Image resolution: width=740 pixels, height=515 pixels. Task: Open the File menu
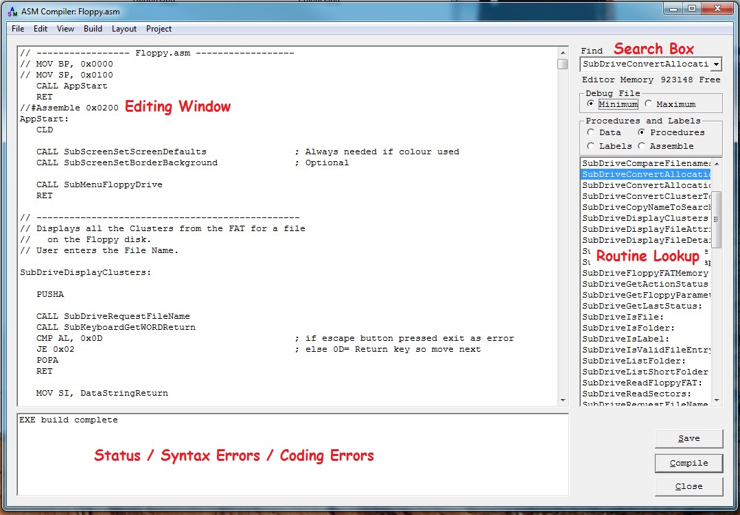coord(18,29)
